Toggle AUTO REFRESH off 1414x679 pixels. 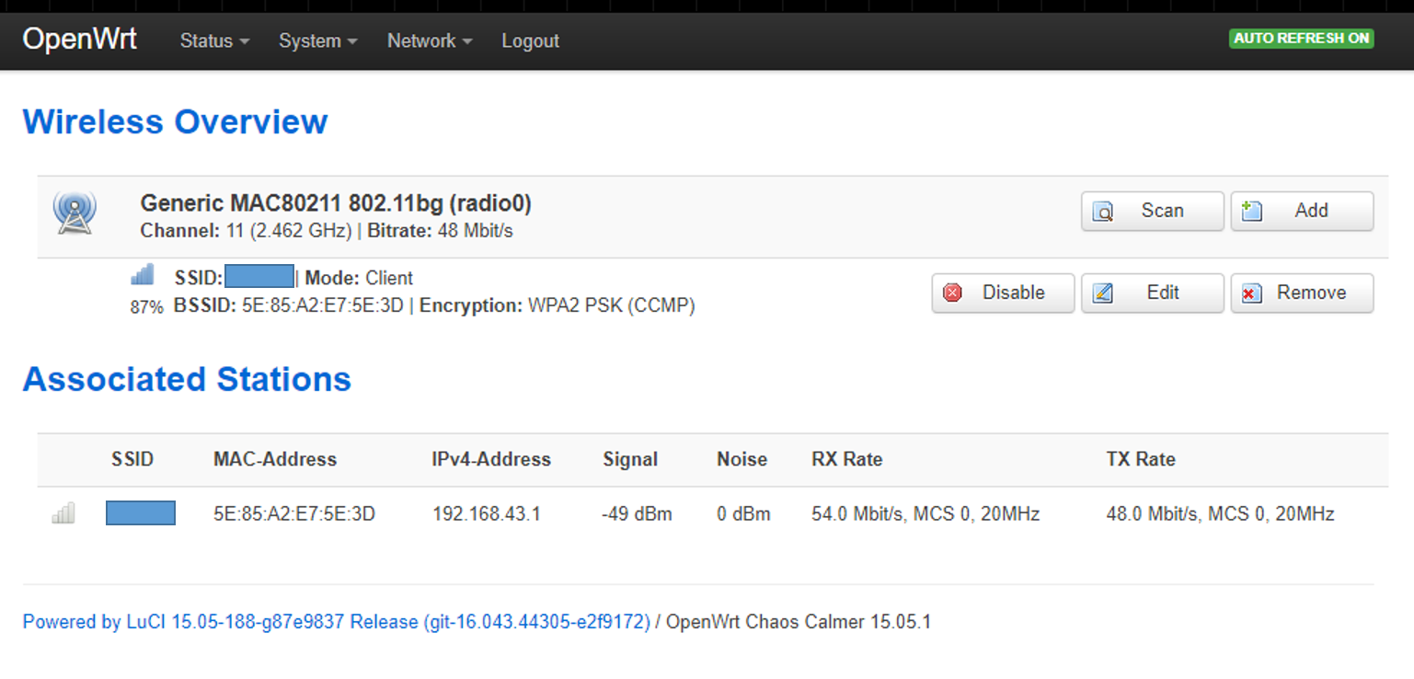(x=1300, y=39)
